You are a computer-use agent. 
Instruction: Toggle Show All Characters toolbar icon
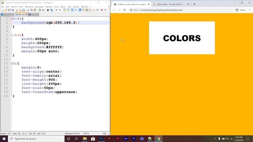[76, 10]
